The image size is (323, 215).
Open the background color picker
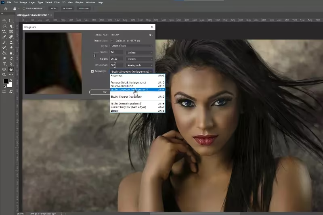pos(10,85)
